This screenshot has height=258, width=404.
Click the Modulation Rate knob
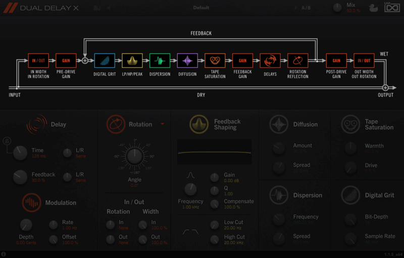tap(54, 225)
